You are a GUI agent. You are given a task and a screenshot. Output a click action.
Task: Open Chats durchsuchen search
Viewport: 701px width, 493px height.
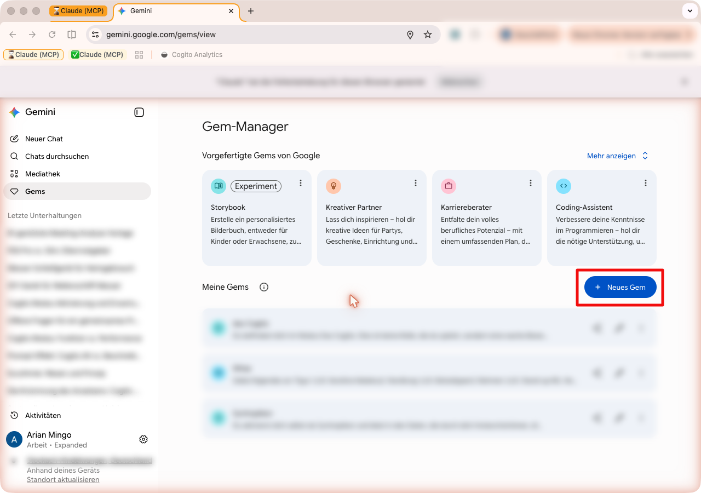(x=77, y=156)
